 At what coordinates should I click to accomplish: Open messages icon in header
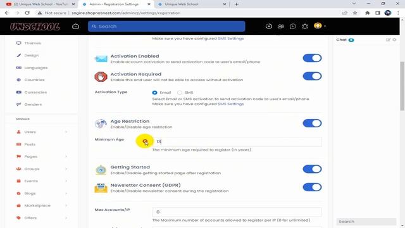[293, 26]
